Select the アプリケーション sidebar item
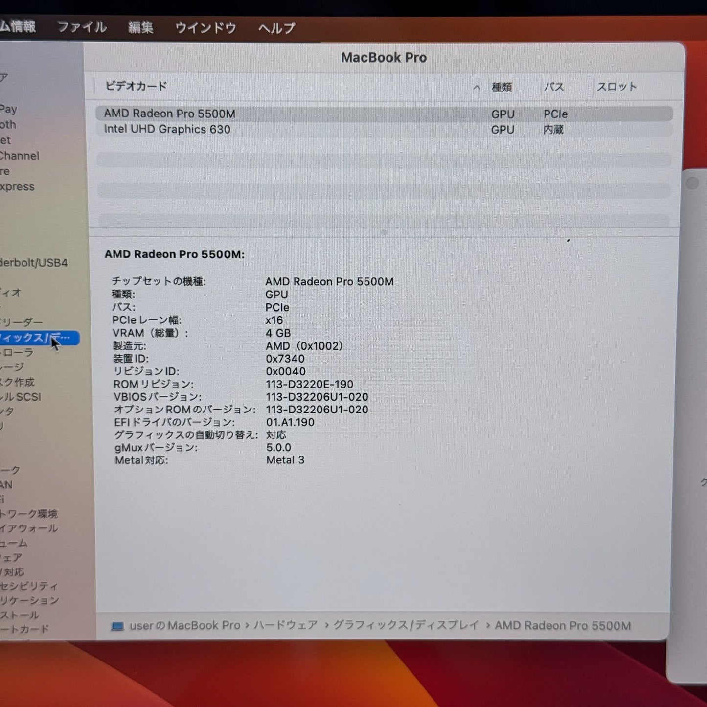The width and height of the screenshot is (707, 707). [29, 600]
